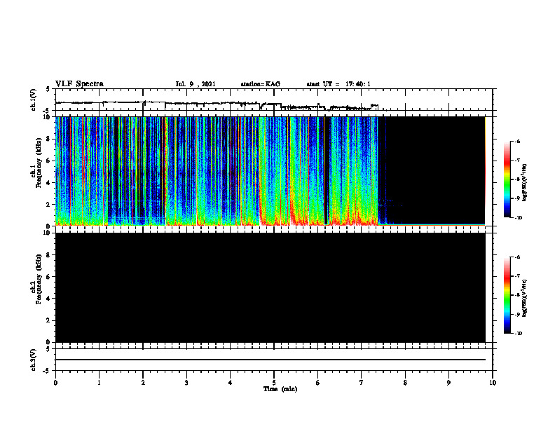Click the x-axis tick label "7"
The image size is (555, 429).
(362, 383)
